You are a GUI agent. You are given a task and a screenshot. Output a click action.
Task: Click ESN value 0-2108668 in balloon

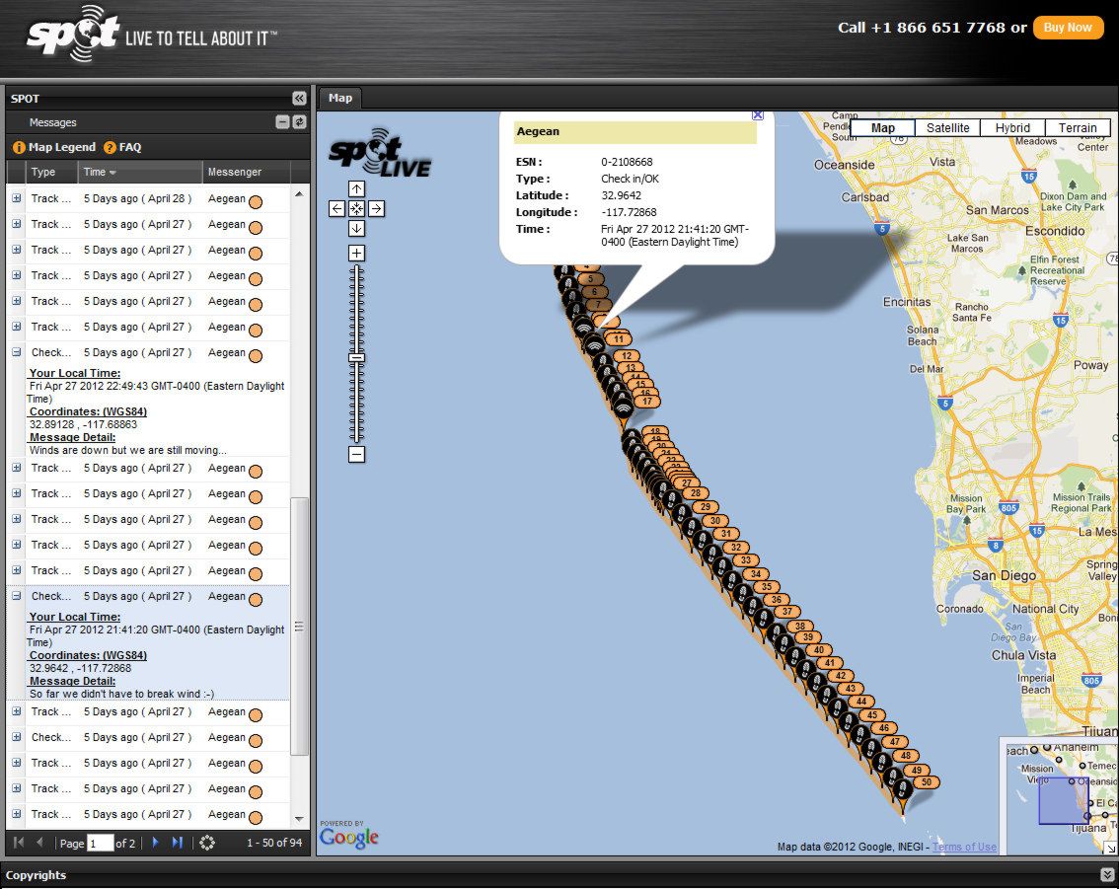[x=627, y=162]
